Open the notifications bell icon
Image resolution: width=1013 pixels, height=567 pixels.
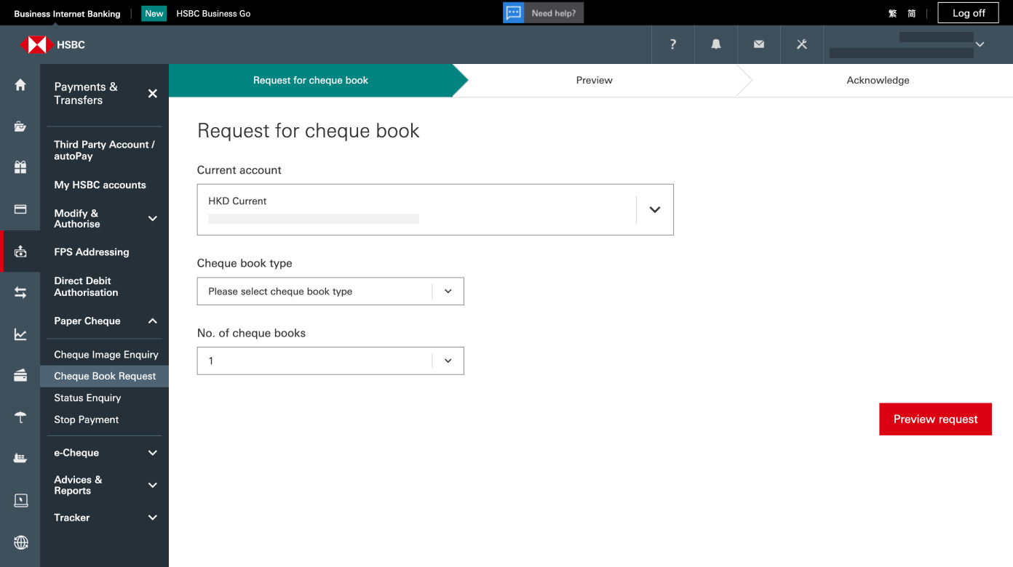(x=716, y=44)
